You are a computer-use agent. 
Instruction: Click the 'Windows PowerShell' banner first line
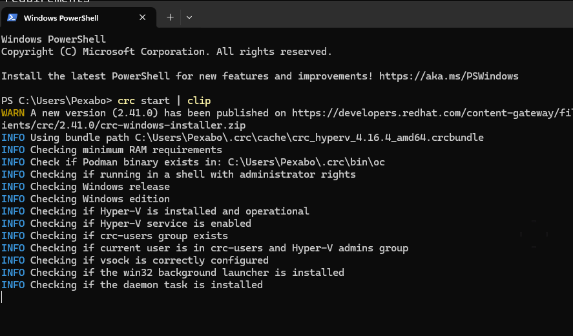pyautogui.click(x=54, y=39)
